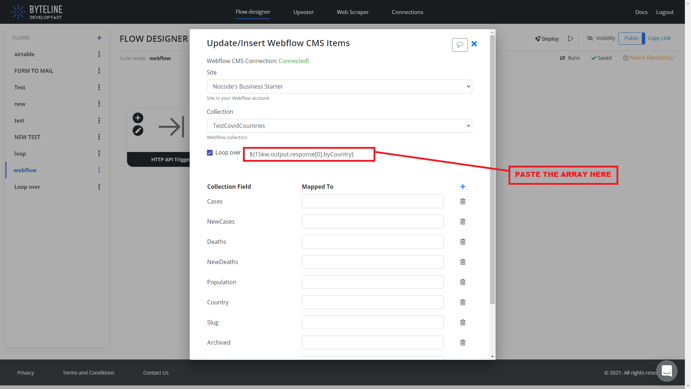Open options menu for NEW TEST flow
Screen dimensions: 691x389
point(99,137)
